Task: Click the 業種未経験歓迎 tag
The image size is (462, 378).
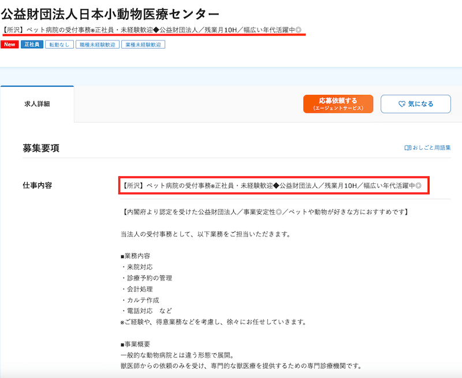Action: (143, 45)
